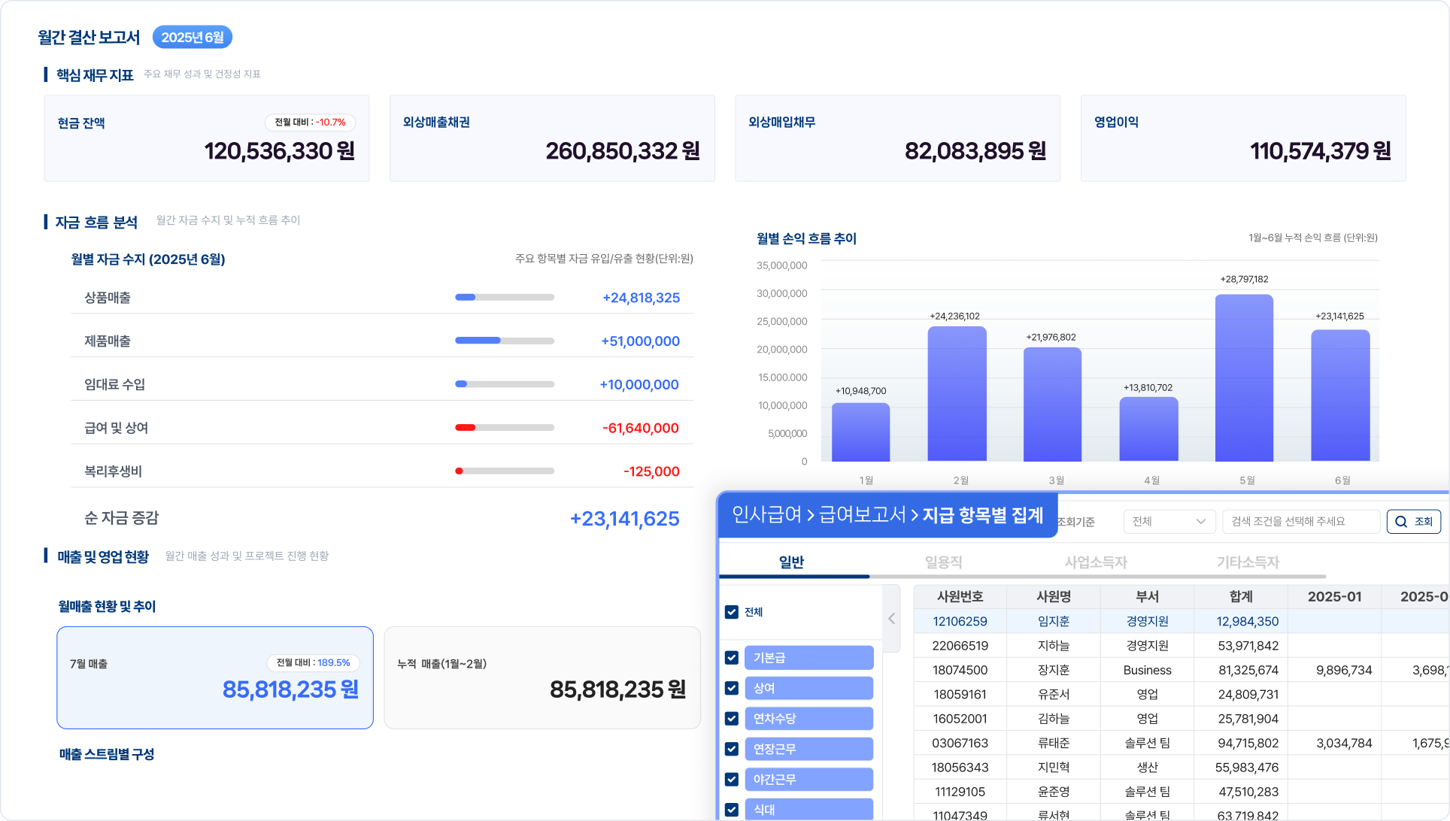Switch to the 일용직 tab
This screenshot has width=1450, height=821.
[x=943, y=562]
